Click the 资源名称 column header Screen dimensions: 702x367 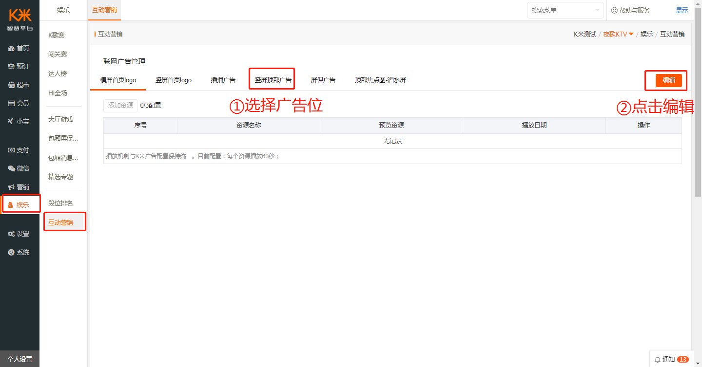click(x=249, y=125)
